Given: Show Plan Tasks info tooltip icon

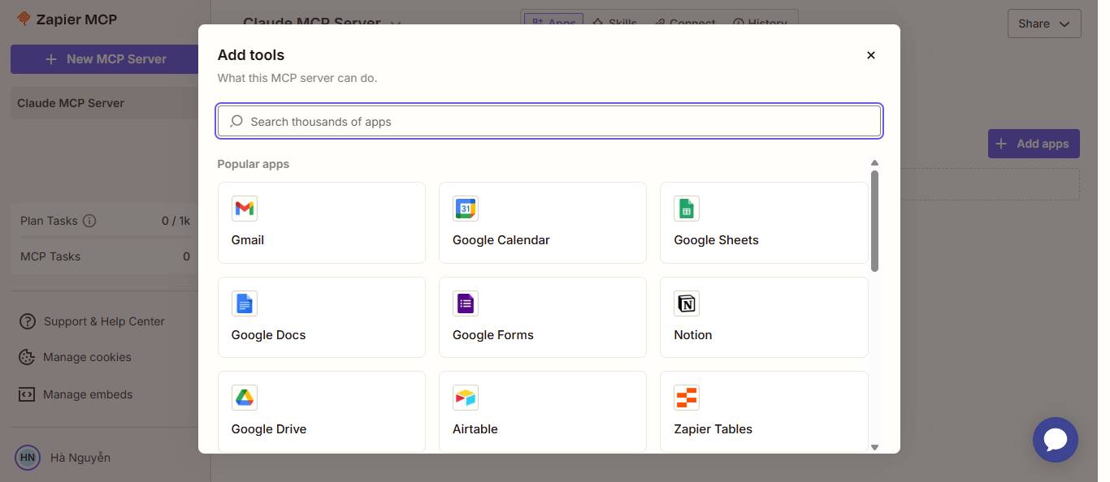Looking at the screenshot, I should pos(89,221).
